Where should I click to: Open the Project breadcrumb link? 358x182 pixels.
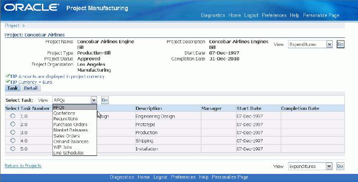coord(12,26)
